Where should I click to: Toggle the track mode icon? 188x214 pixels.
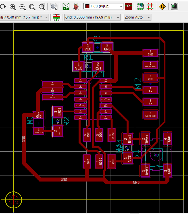point(150,7)
